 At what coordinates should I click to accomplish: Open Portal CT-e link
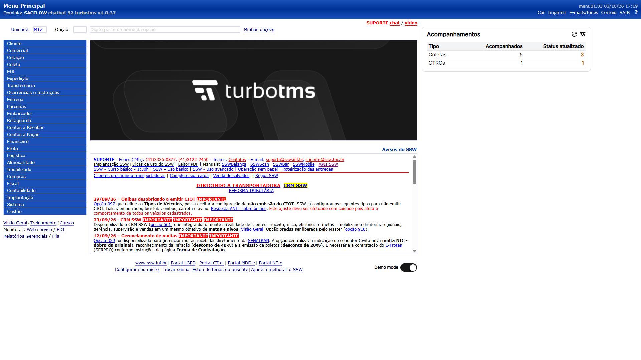(211, 263)
